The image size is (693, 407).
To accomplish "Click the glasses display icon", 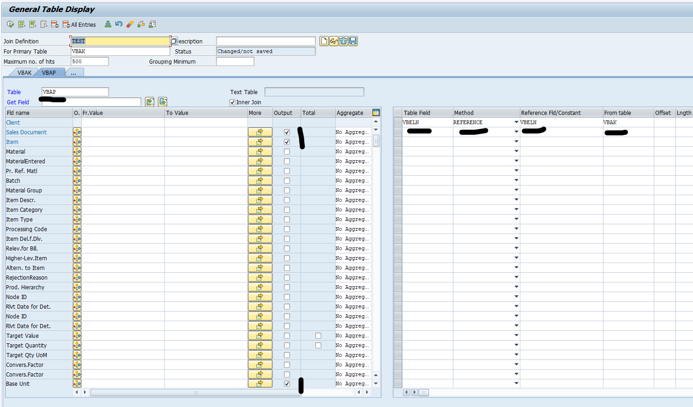I will tap(334, 41).
